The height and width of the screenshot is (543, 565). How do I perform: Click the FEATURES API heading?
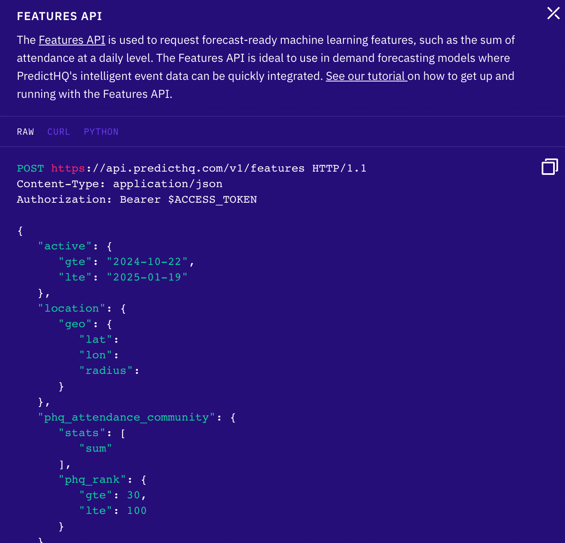60,16
